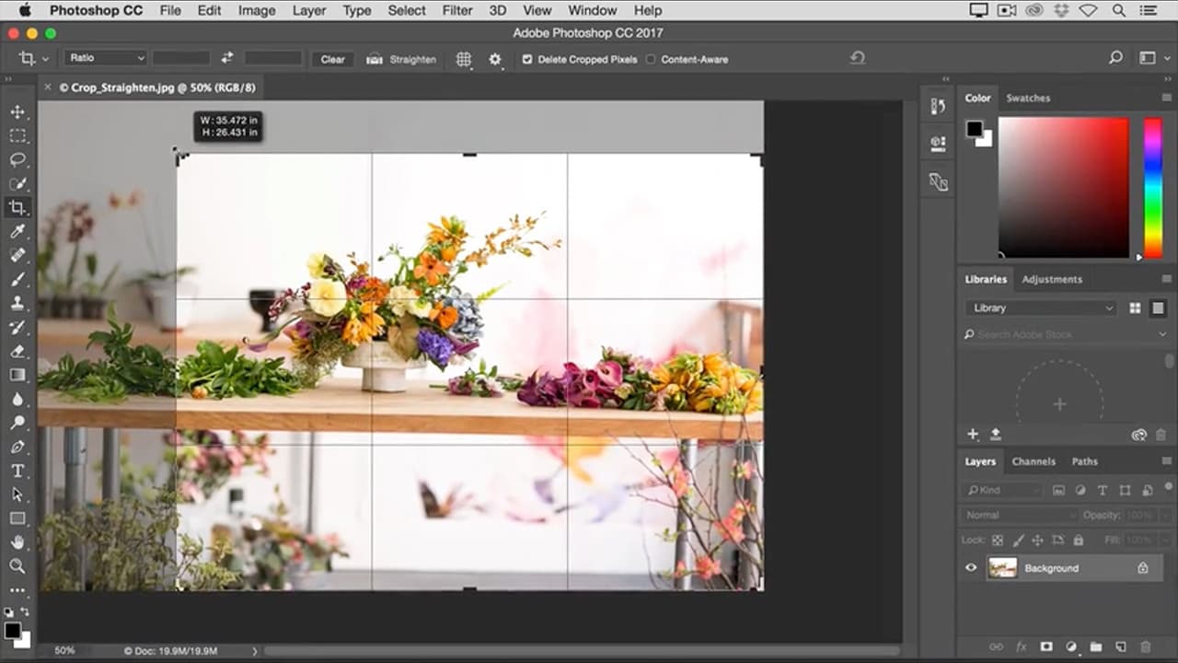
Task: Select the Horizontal Type tool
Action: coord(17,471)
